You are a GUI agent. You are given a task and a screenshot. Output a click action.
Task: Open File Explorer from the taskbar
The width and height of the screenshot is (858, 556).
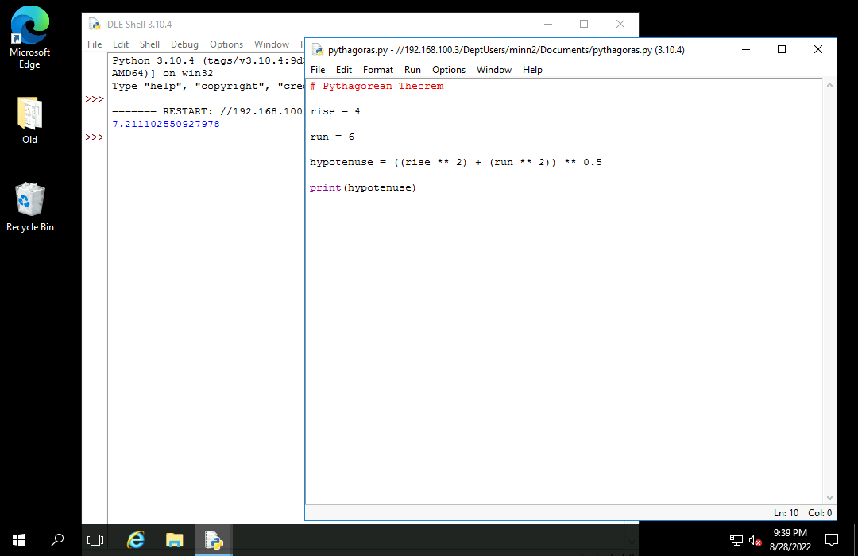(174, 540)
